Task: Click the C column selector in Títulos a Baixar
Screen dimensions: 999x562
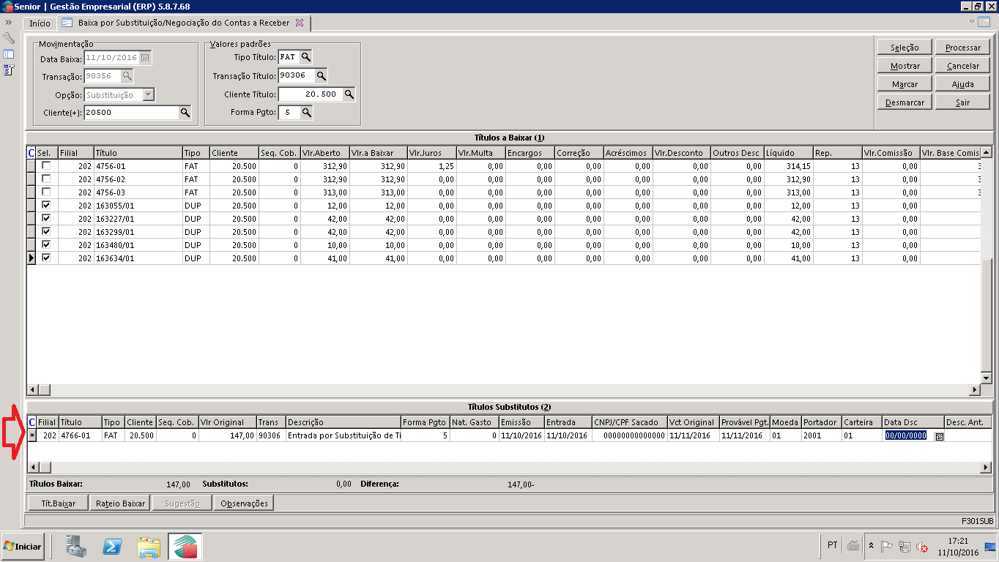Action: pyautogui.click(x=31, y=153)
